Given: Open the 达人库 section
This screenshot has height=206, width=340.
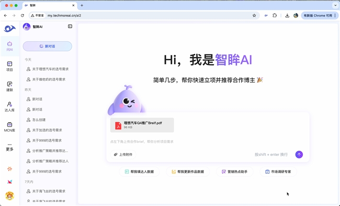Looking at the screenshot, I should (x=9, y=106).
